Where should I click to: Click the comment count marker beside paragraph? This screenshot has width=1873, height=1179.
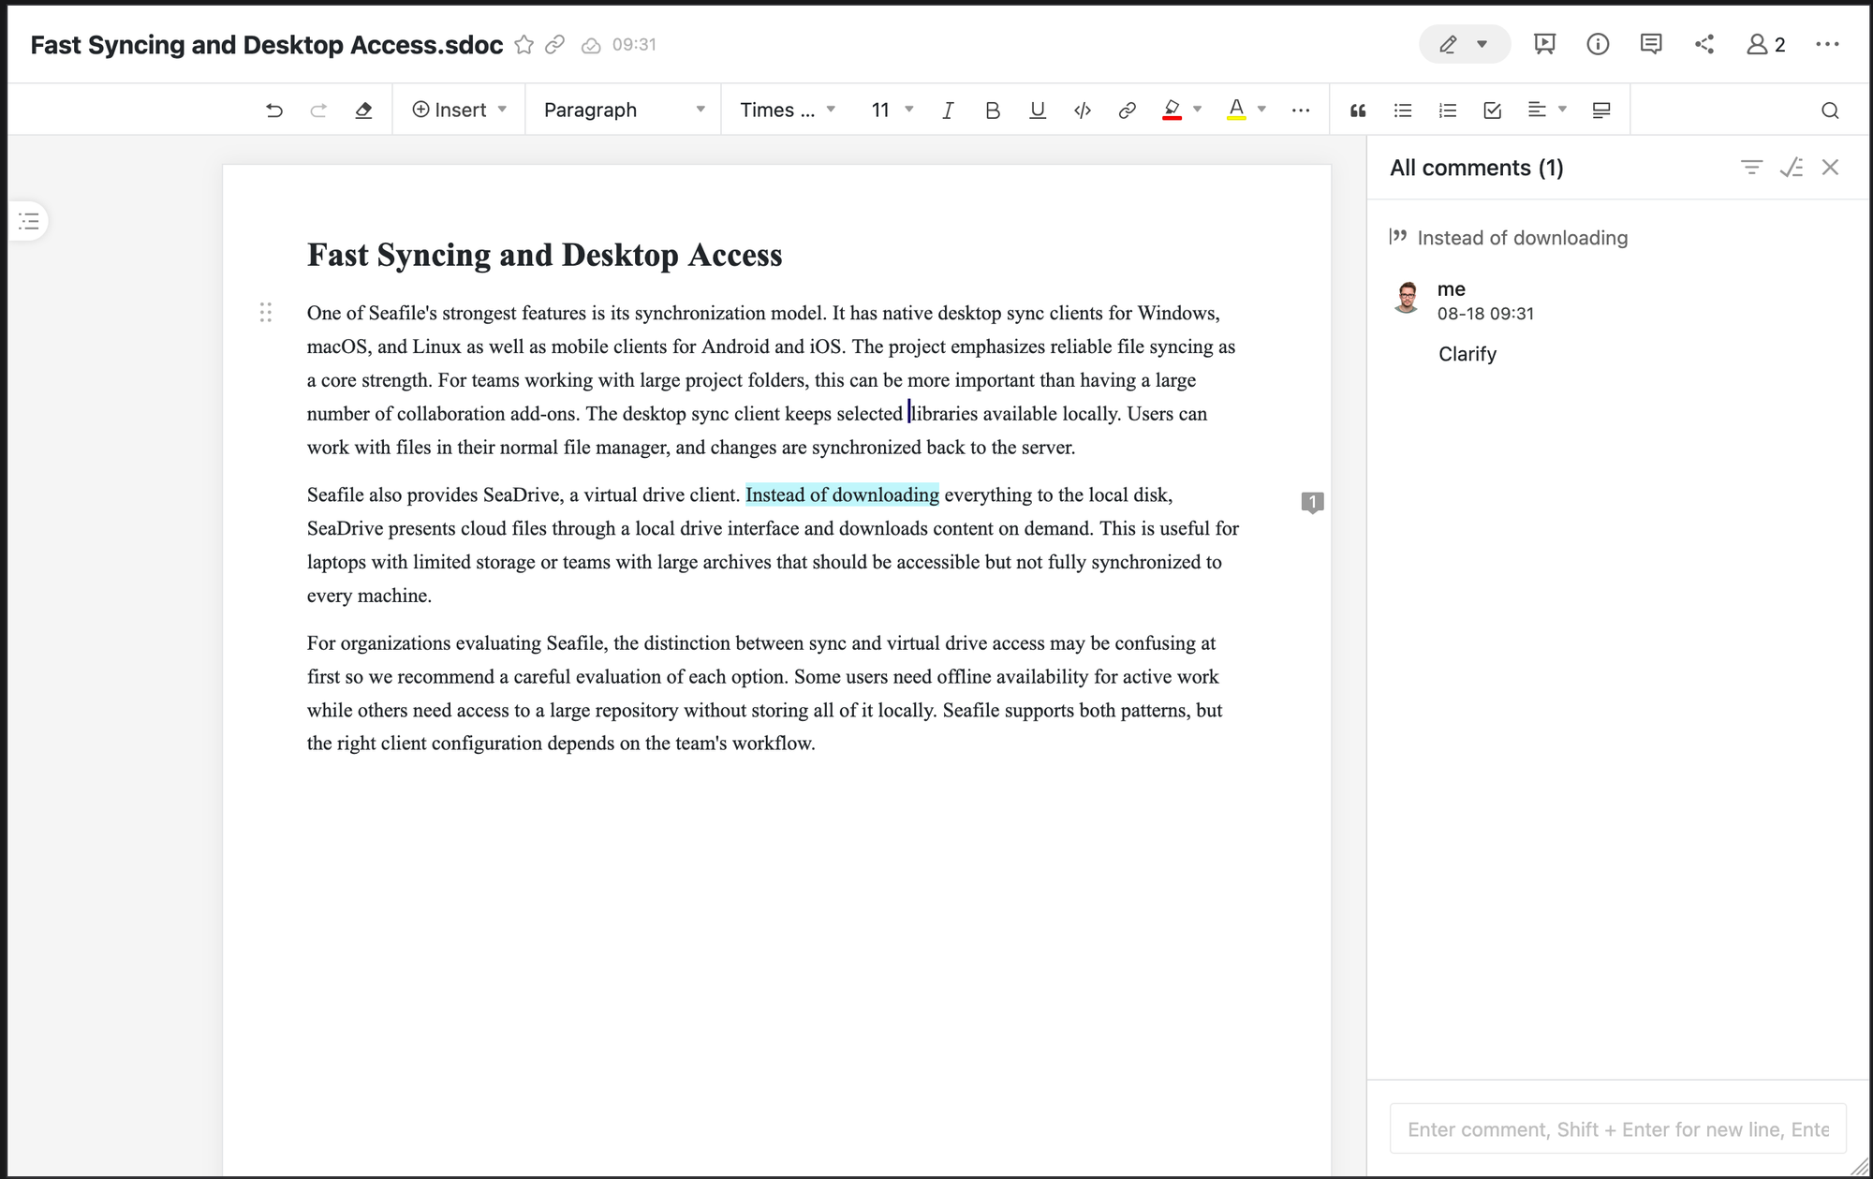(x=1312, y=503)
